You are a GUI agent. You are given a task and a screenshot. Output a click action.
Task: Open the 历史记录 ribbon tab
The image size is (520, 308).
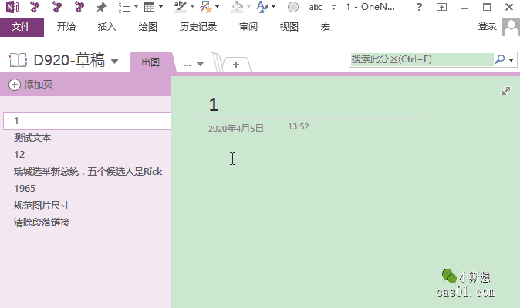point(198,26)
